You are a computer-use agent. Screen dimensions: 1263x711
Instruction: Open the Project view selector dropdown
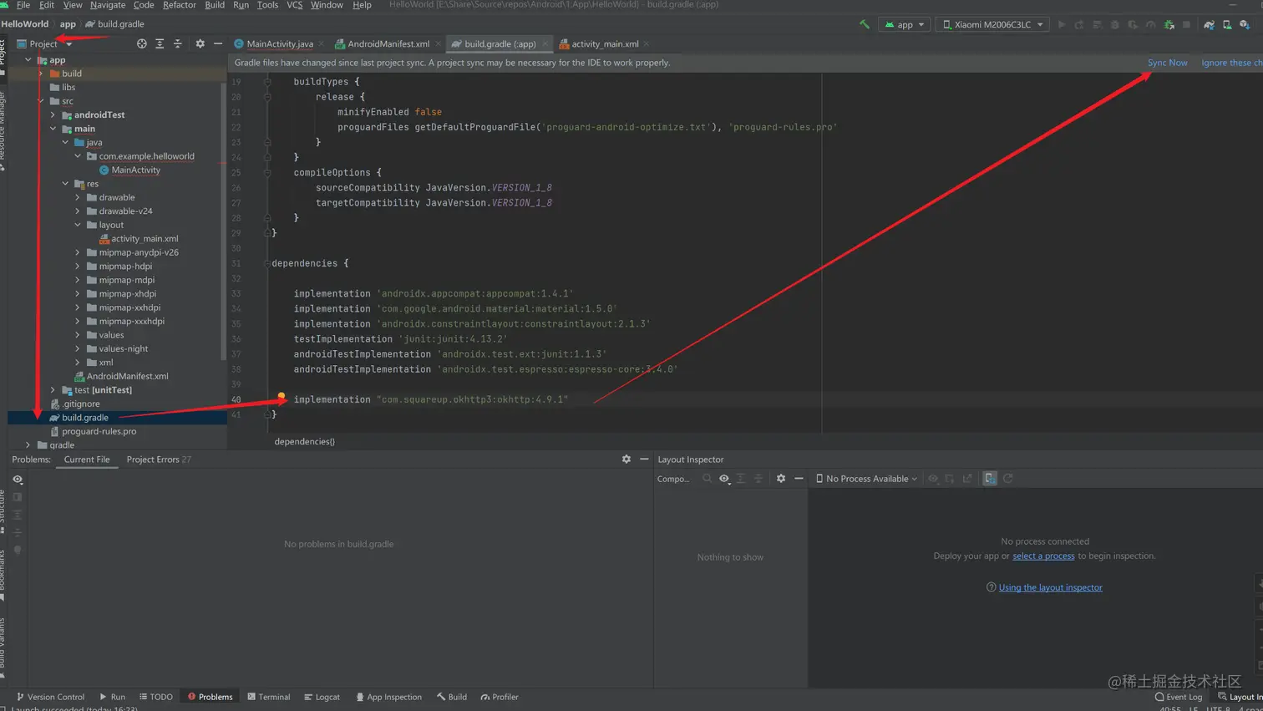[44, 43]
